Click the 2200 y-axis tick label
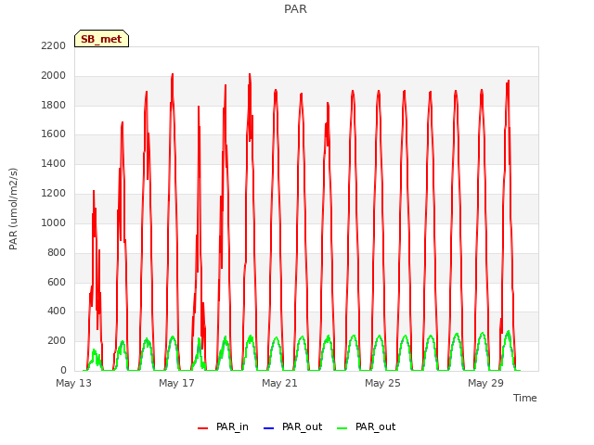Image resolution: width=594 pixels, height=445 pixels. point(54,46)
